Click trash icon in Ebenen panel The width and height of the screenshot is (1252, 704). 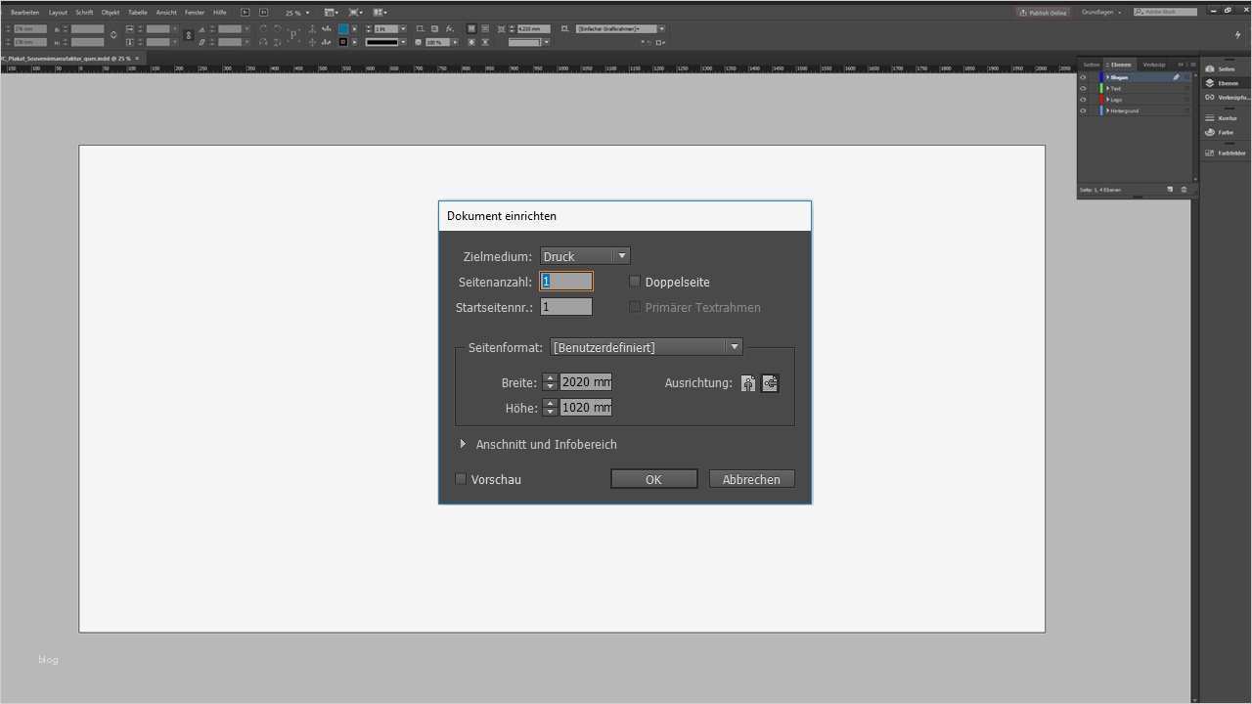tap(1184, 190)
